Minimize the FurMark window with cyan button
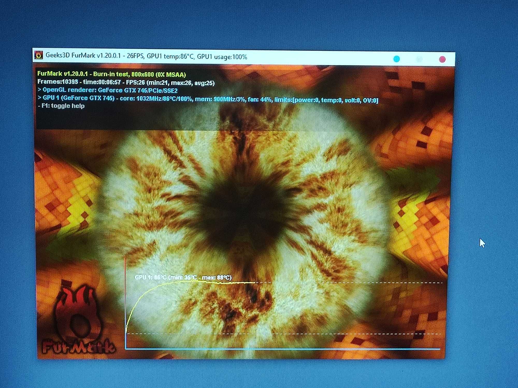 click(396, 59)
